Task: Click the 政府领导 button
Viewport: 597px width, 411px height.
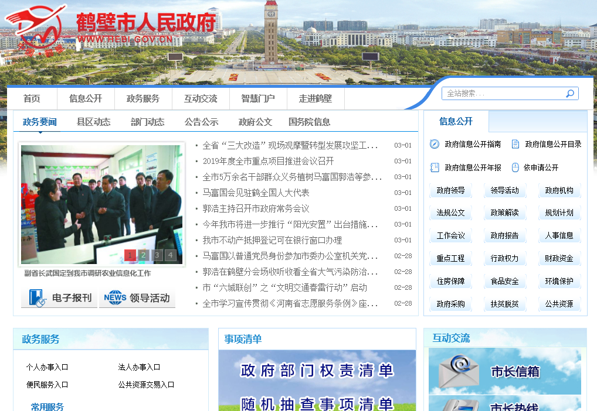Action: click(451, 190)
